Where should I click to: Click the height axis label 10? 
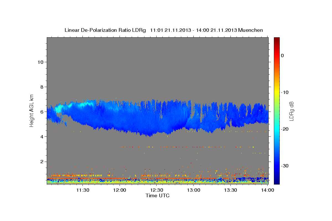(41, 62)
